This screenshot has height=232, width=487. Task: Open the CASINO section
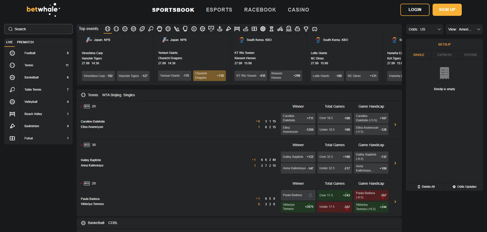299,10
